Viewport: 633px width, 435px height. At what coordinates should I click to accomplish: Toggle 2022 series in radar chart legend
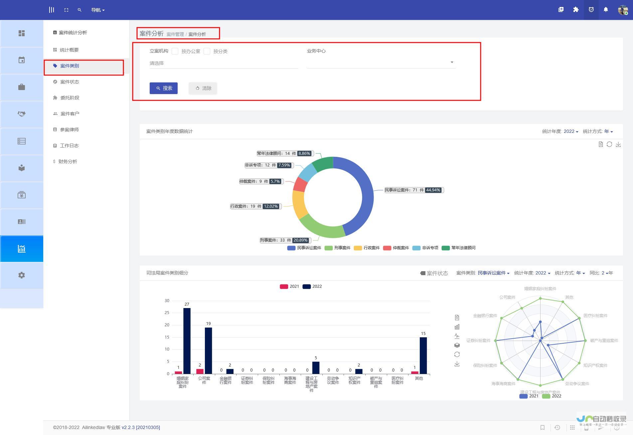click(552, 396)
